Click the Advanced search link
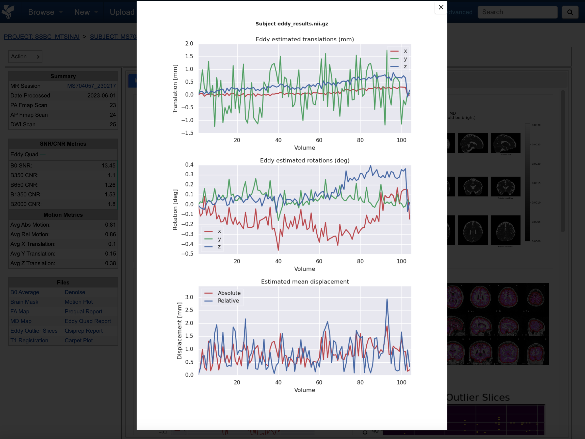This screenshot has height=439, width=585. point(460,12)
